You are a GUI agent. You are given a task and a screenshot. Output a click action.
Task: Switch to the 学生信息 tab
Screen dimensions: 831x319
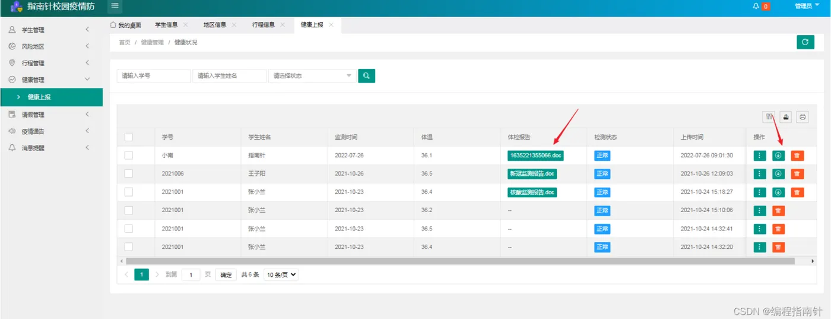(166, 25)
